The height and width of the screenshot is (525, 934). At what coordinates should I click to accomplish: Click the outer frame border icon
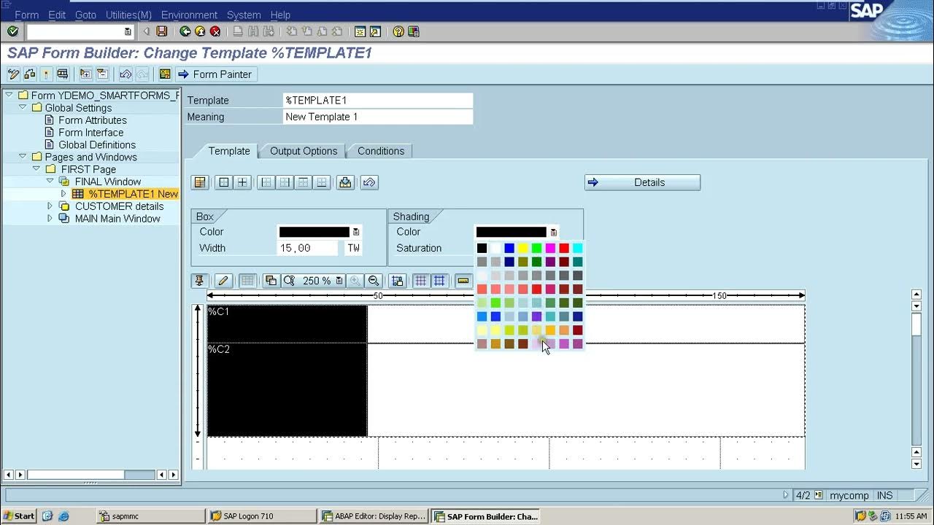[x=224, y=182]
